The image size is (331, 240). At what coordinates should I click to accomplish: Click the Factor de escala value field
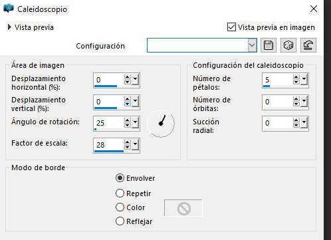(109, 145)
